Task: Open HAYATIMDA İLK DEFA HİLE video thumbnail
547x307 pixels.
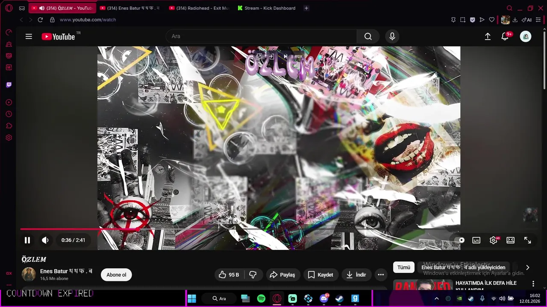Action: pos(423,285)
